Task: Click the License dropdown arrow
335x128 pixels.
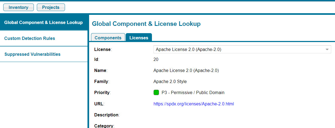Action: click(x=327, y=50)
